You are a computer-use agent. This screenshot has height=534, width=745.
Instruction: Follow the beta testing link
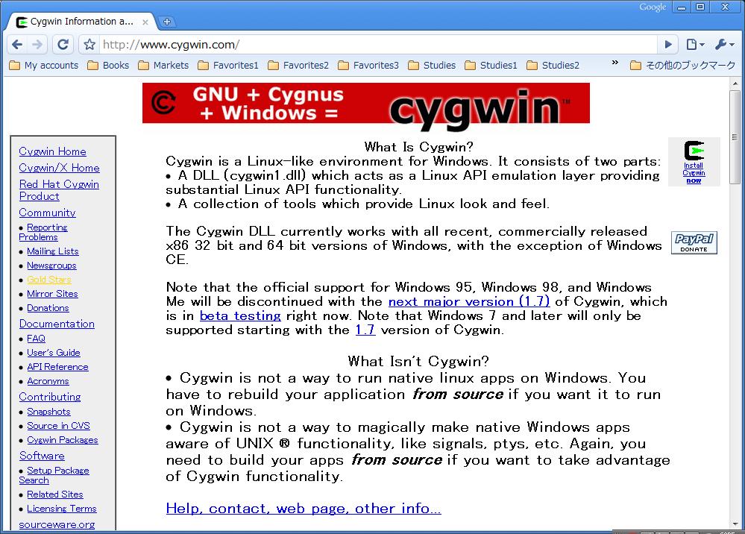point(240,316)
